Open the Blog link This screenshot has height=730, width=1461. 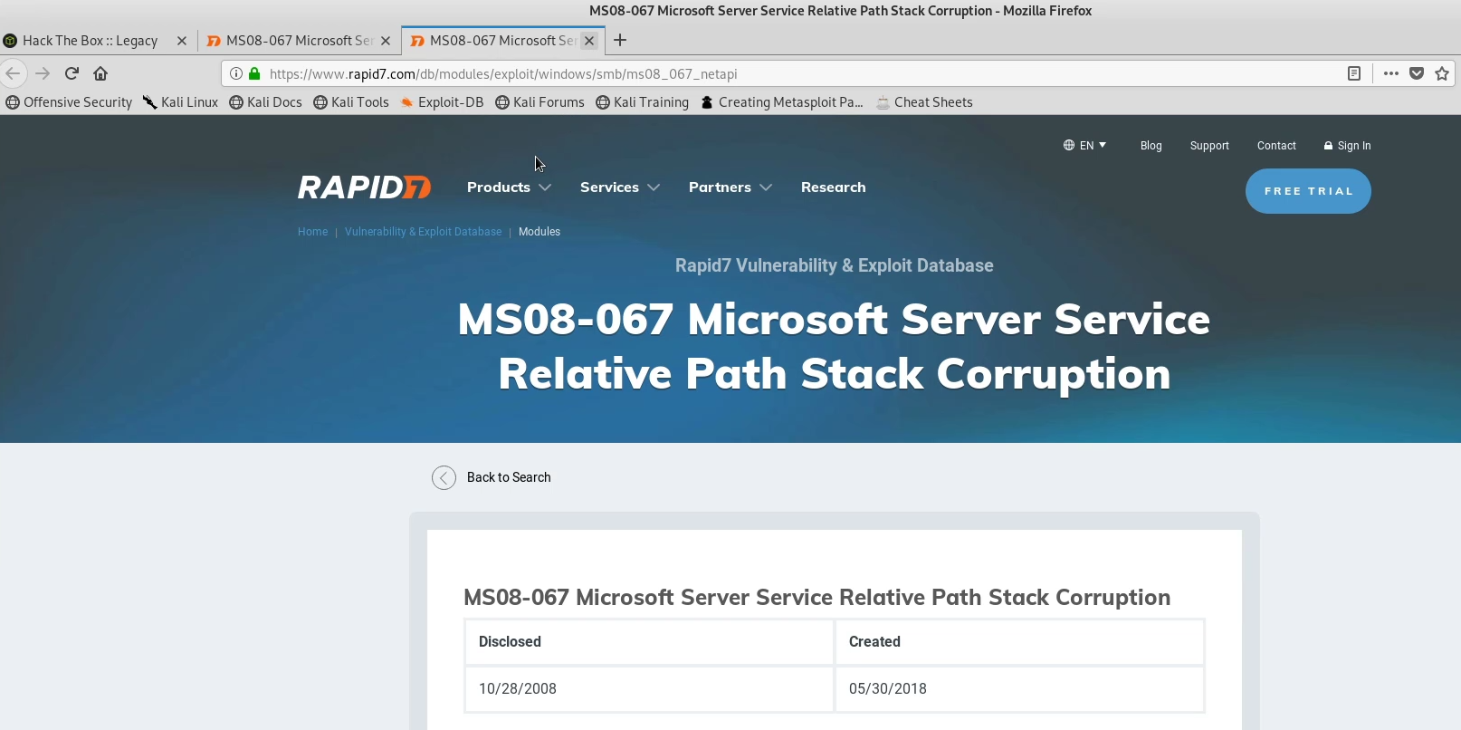[x=1151, y=146]
